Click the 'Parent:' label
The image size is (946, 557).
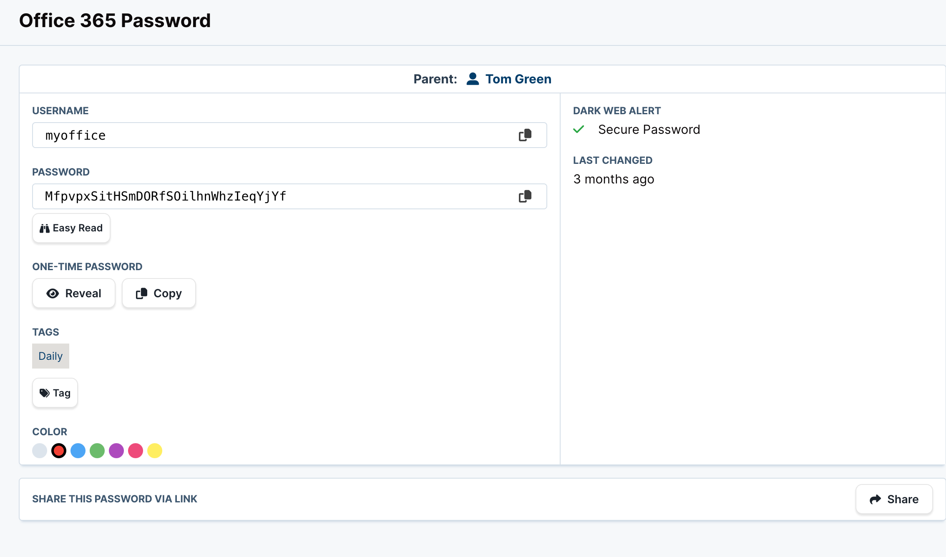[x=435, y=79]
